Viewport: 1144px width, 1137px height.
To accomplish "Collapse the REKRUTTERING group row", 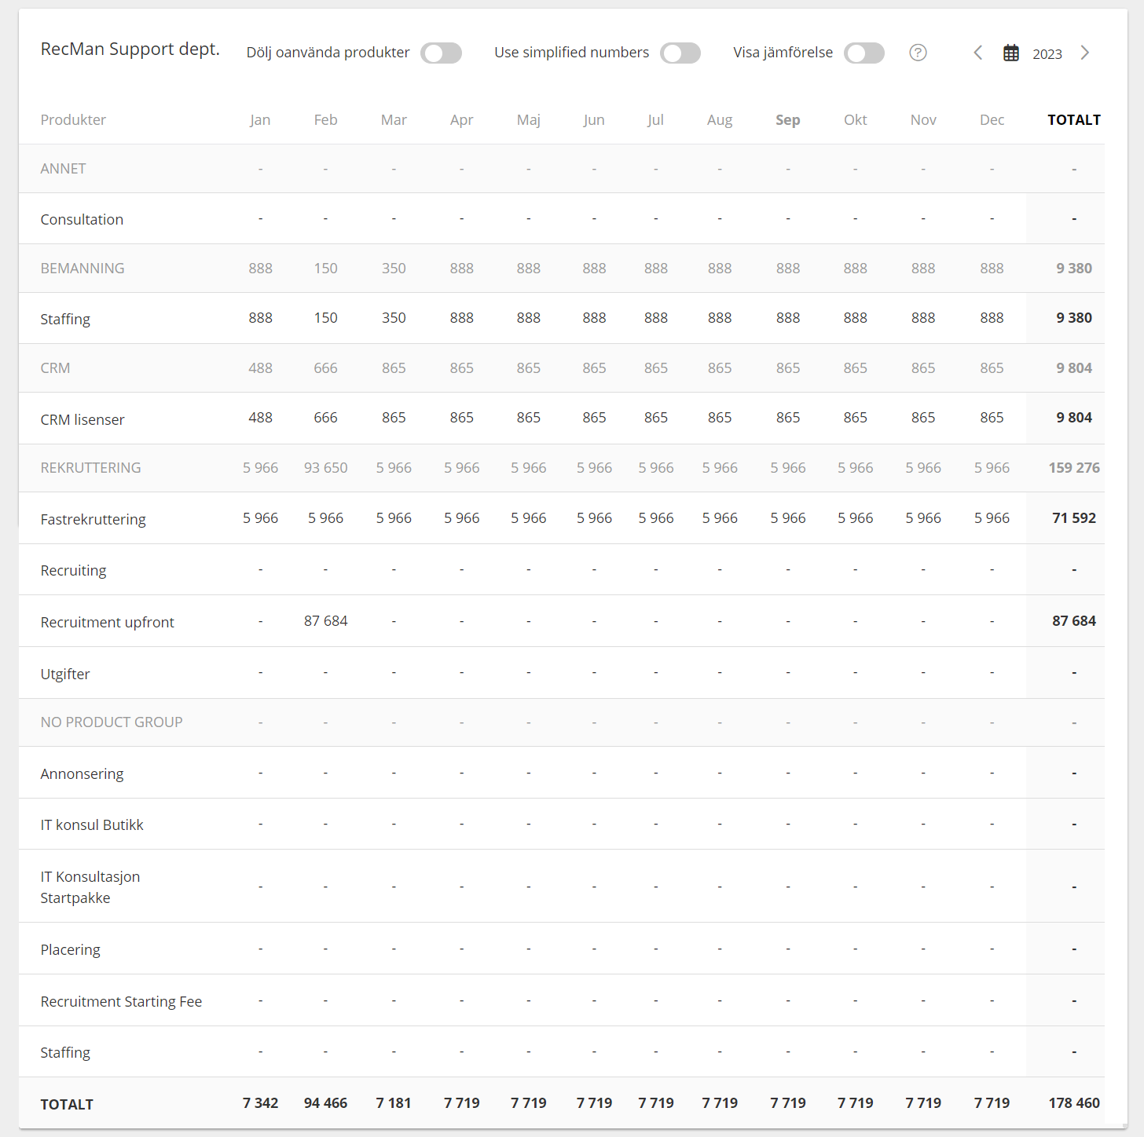I will 90,468.
